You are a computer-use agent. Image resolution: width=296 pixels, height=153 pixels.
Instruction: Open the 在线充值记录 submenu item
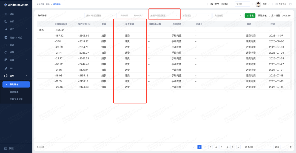[x=16, y=99]
